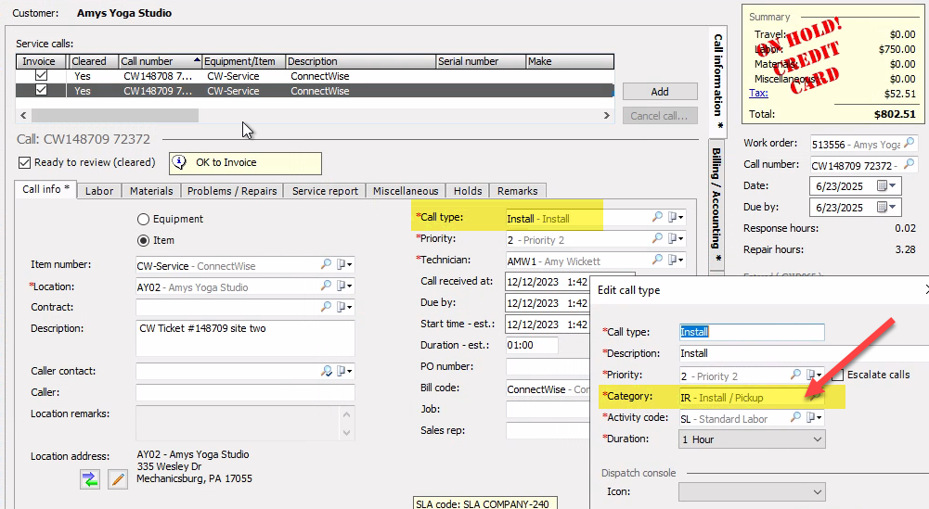
Task: Click the OK to Invoice button
Action: click(x=245, y=163)
